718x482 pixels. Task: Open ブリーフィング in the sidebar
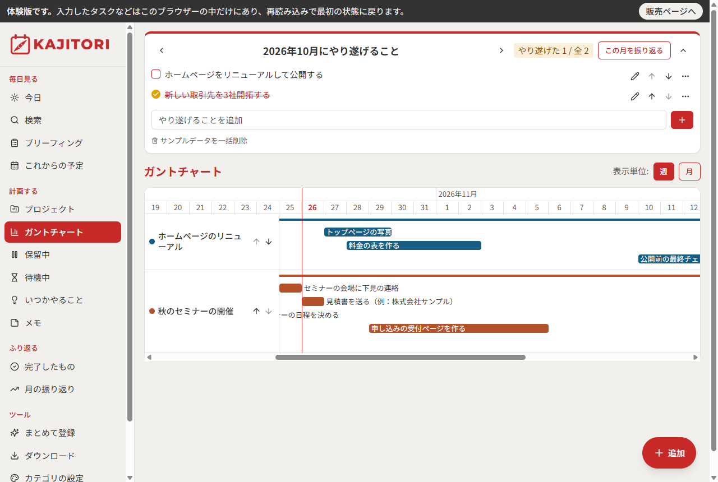click(63, 143)
